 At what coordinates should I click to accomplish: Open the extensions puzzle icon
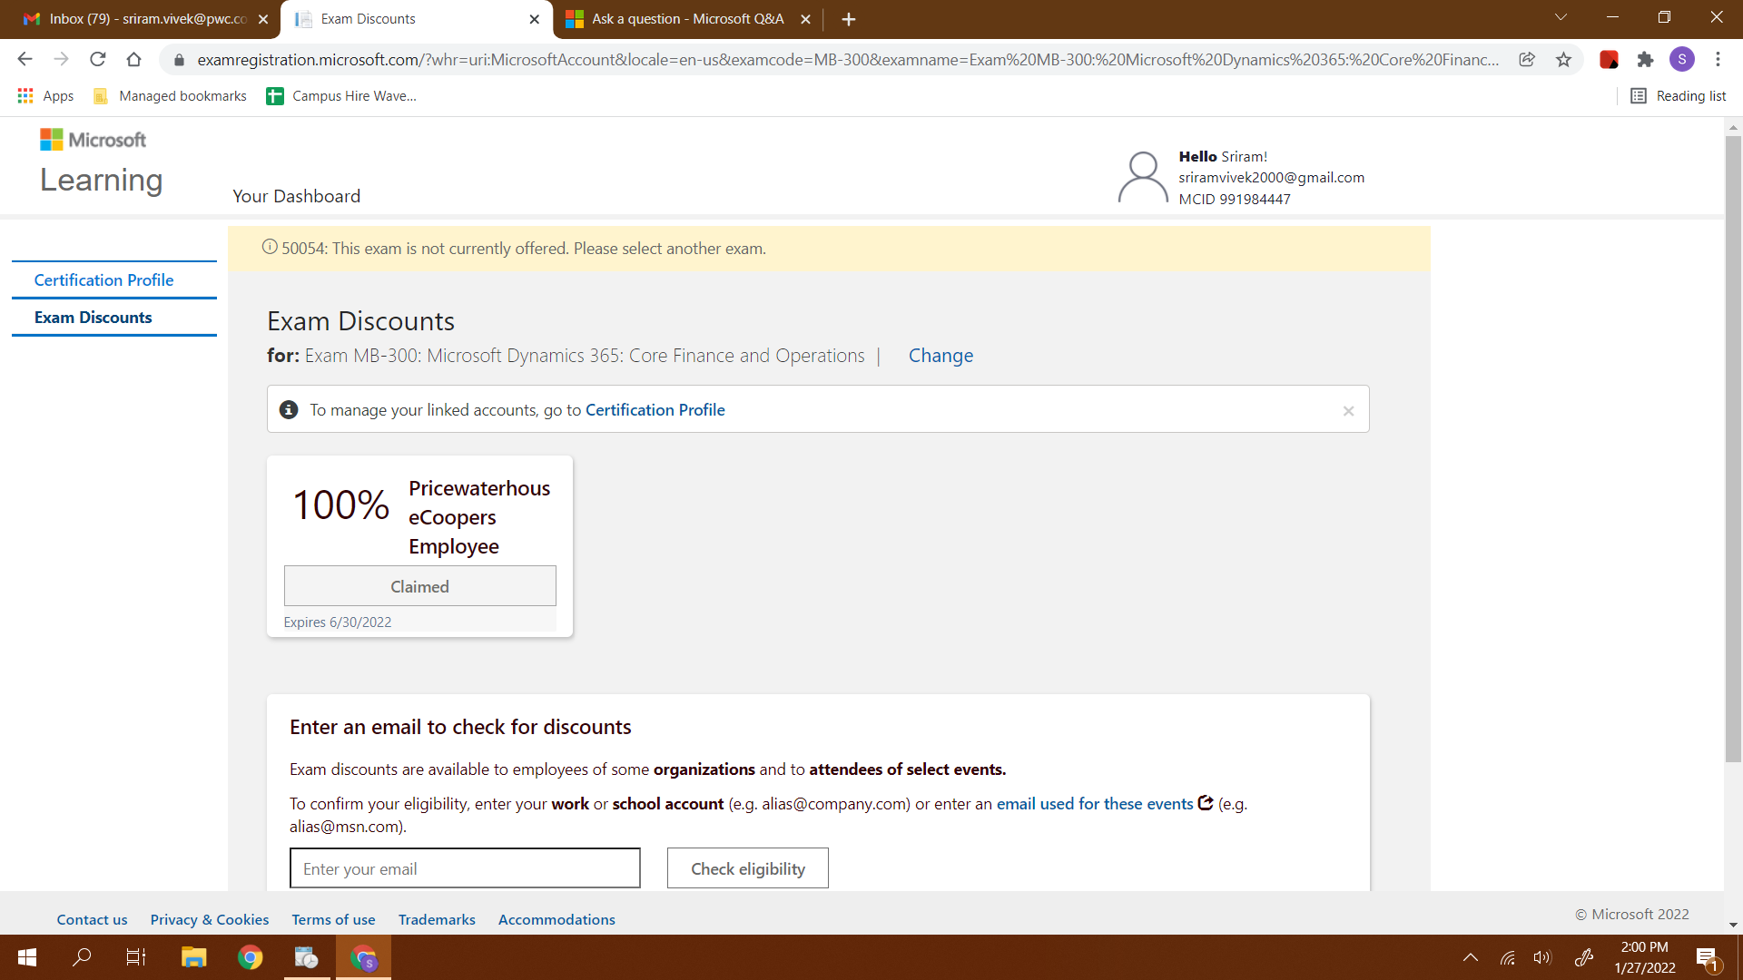coord(1645,59)
